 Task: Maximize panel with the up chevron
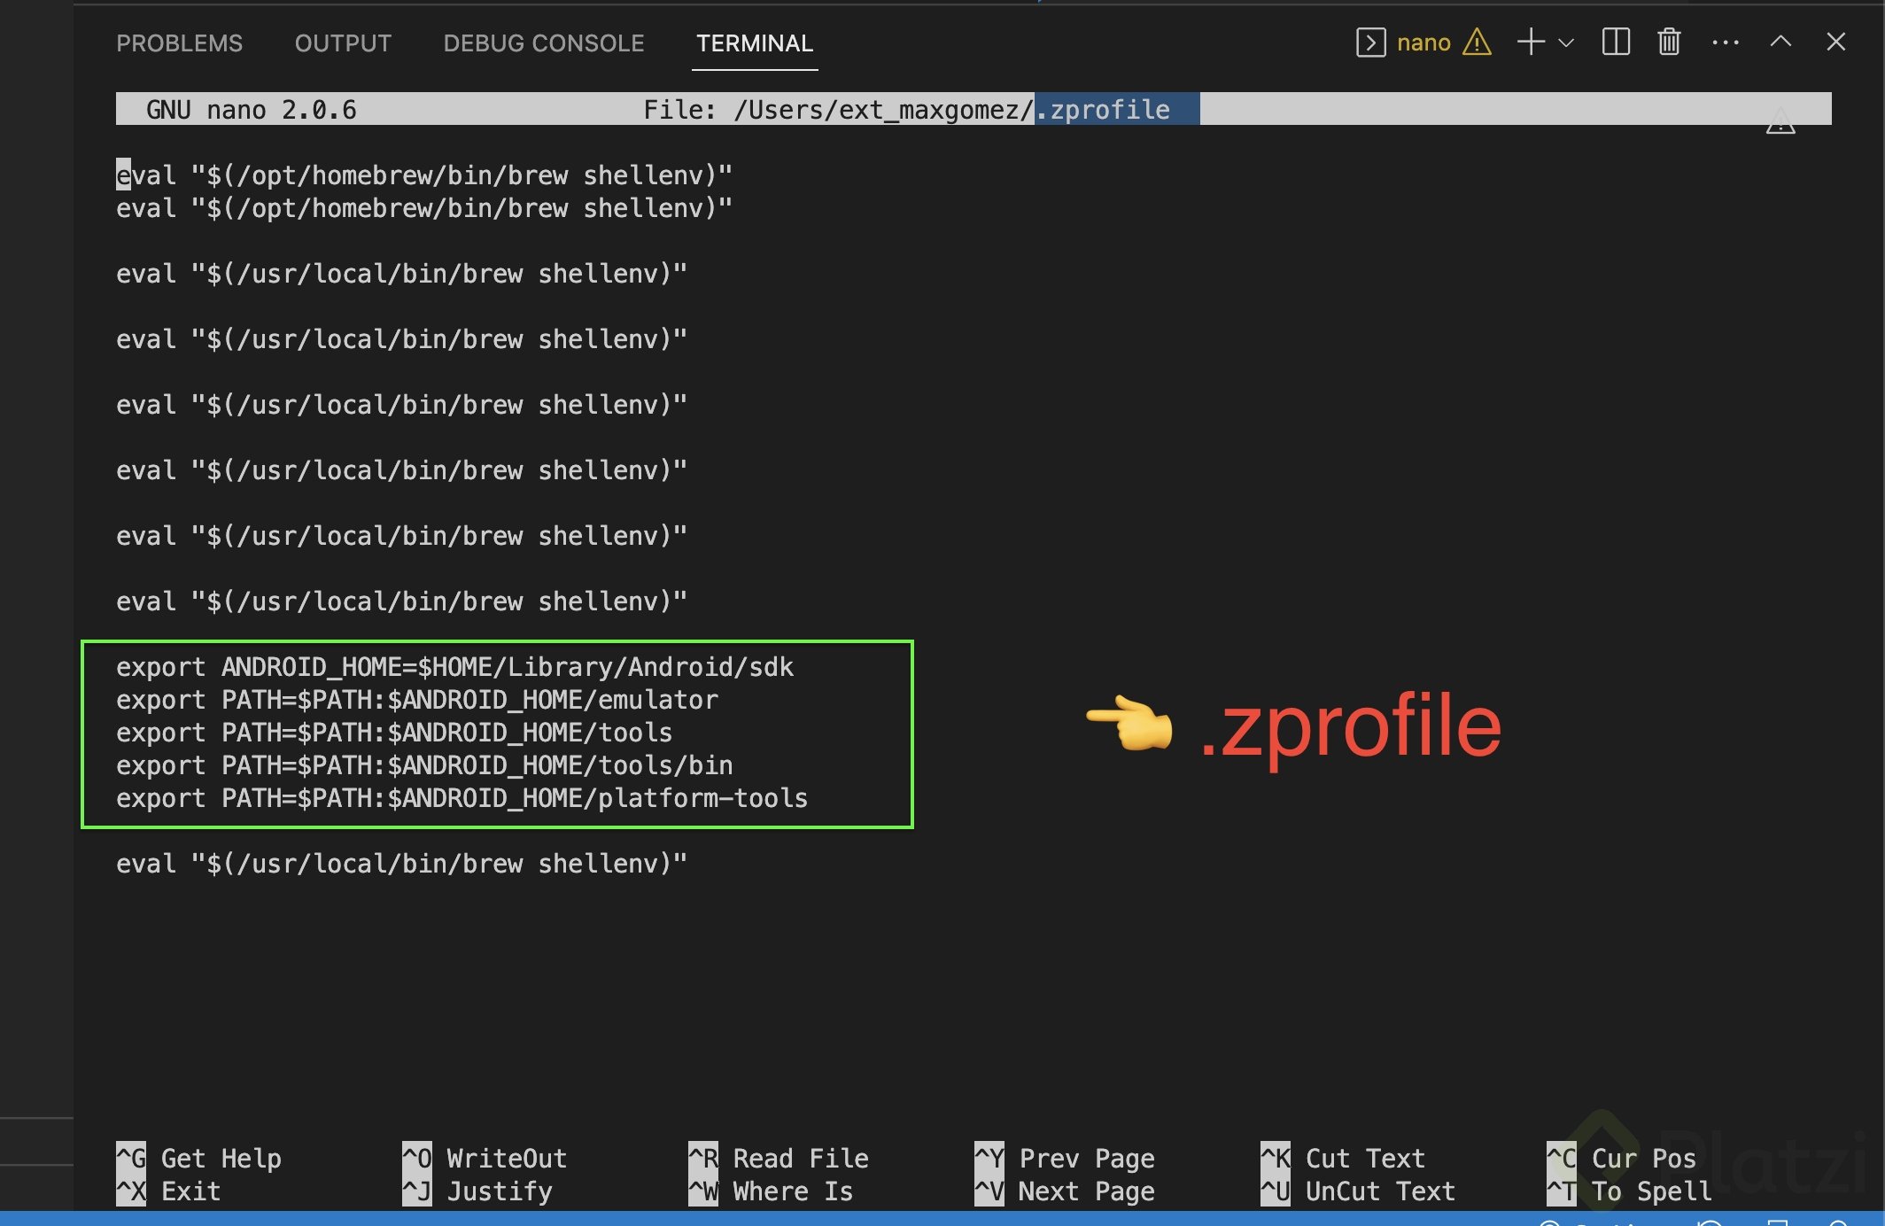1780,43
